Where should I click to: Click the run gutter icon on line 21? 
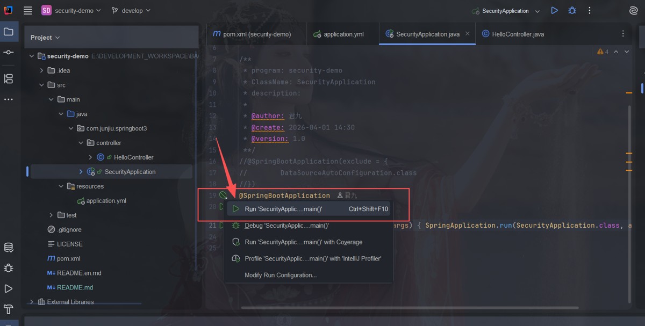tap(221, 225)
